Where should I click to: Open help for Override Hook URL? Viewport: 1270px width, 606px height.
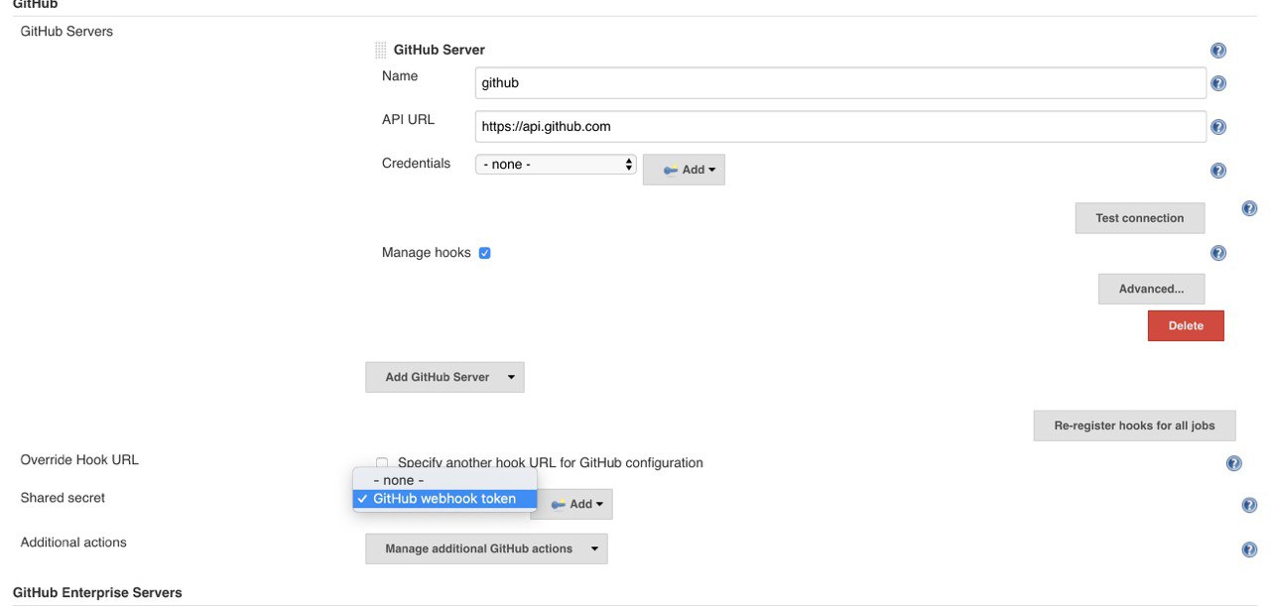[1234, 463]
